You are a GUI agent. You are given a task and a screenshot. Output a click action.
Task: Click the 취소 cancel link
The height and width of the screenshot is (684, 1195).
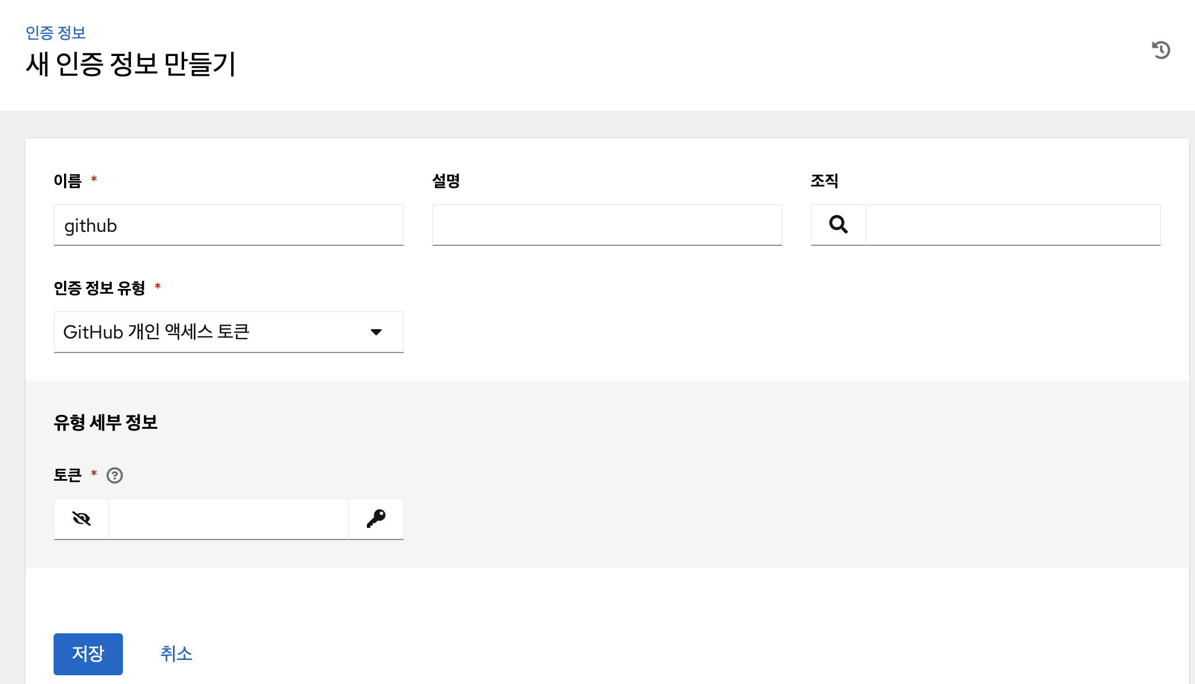tap(176, 654)
